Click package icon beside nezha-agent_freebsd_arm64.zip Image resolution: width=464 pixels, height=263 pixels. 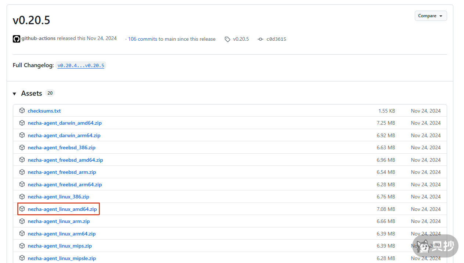[x=22, y=185]
